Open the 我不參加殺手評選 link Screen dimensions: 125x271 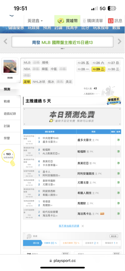click(69, 226)
